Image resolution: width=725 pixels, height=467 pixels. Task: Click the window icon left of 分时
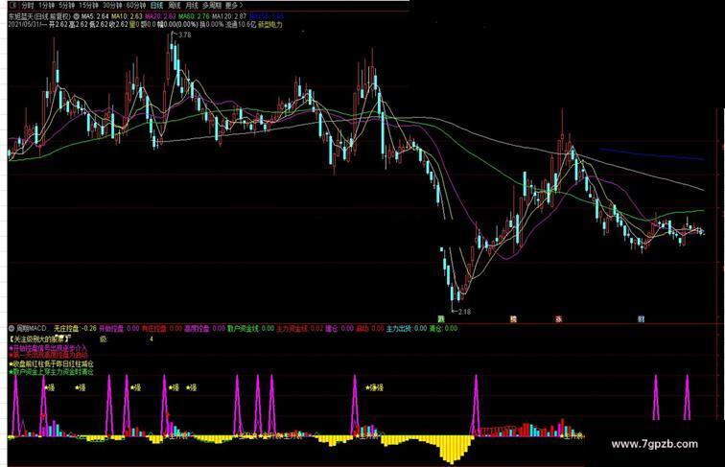click(x=13, y=6)
